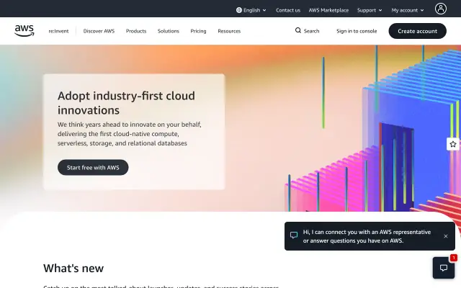Viewport: 461px width, 288px height.
Task: Expand the English language dropdown
Action: (251, 10)
